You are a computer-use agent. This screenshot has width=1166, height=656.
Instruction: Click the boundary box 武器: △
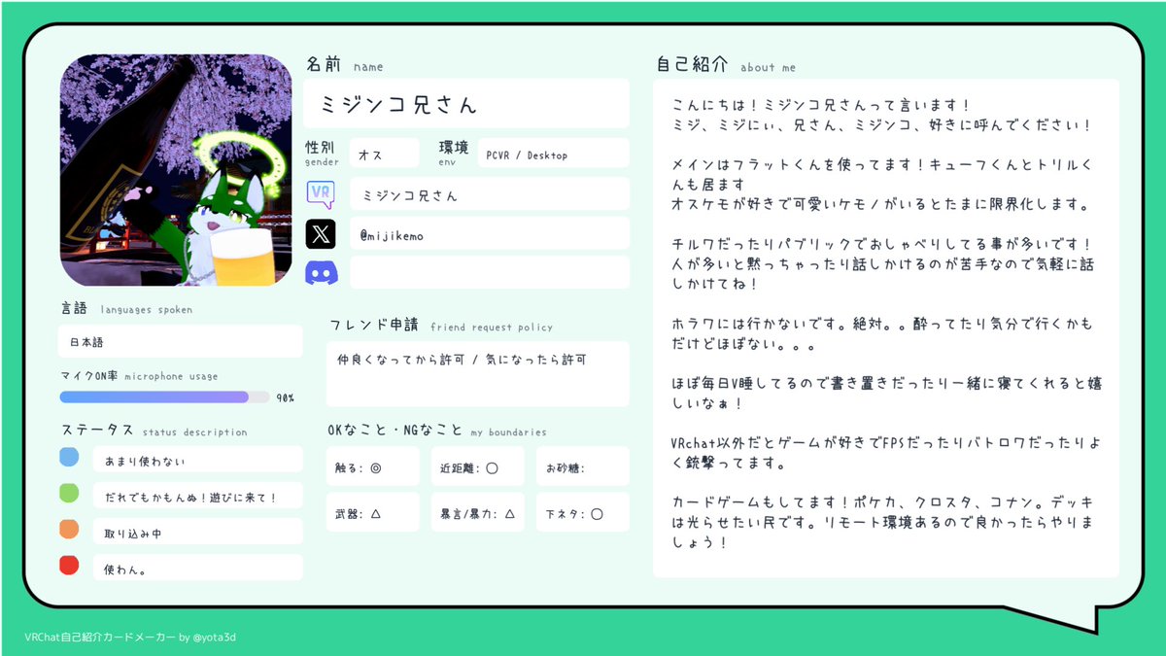click(x=373, y=512)
